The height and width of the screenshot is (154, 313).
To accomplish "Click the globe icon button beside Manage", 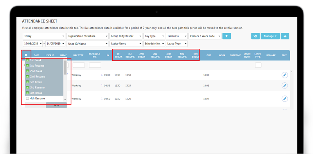I will pos(255,36).
